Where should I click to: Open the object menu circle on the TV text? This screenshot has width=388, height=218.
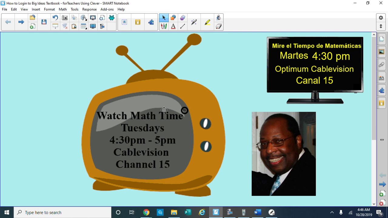click(184, 111)
